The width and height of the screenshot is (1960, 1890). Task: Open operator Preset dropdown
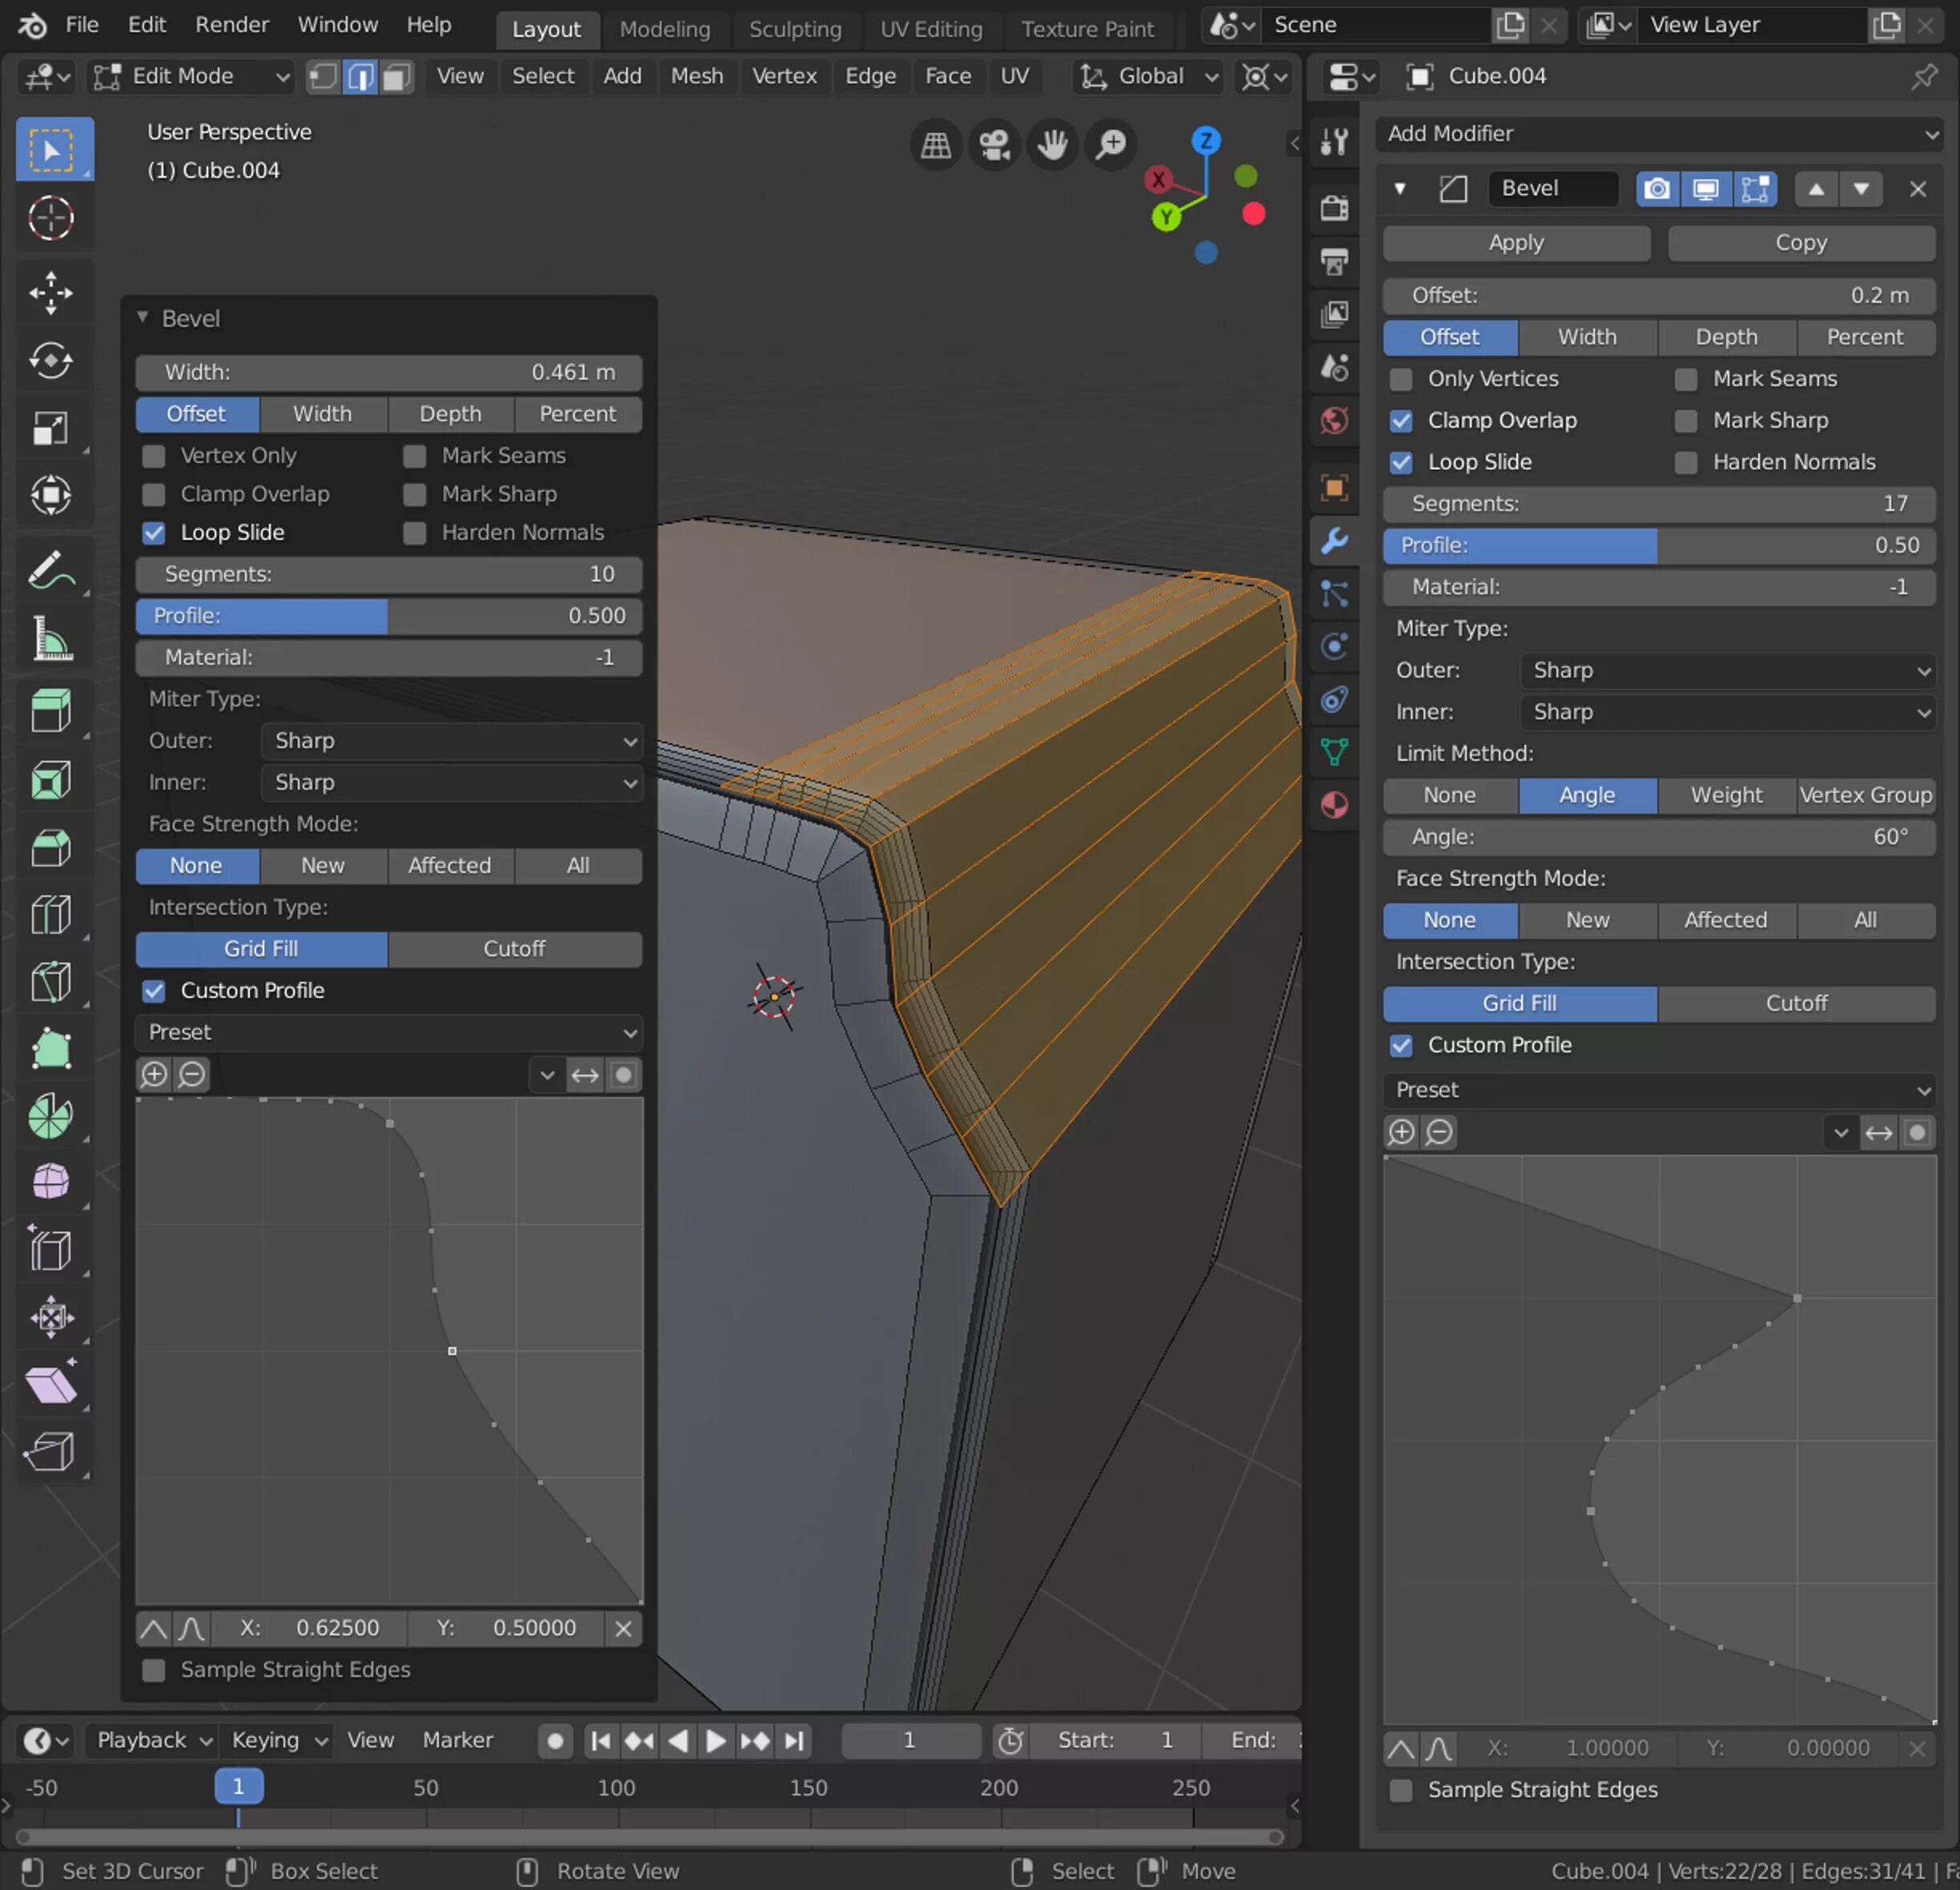(x=389, y=1032)
